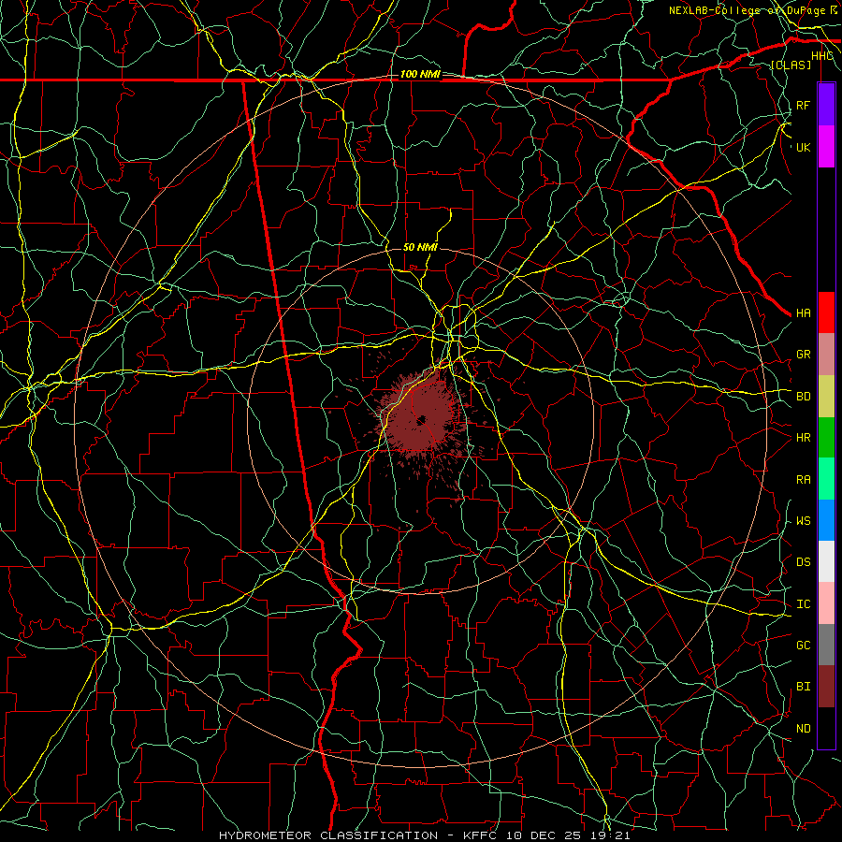
Task: Select the dark red BI legend swatch
Action: [826, 687]
